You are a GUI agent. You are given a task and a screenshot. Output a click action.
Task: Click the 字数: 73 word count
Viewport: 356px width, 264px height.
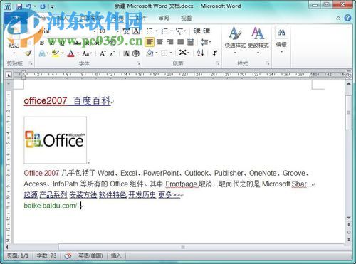46,255
